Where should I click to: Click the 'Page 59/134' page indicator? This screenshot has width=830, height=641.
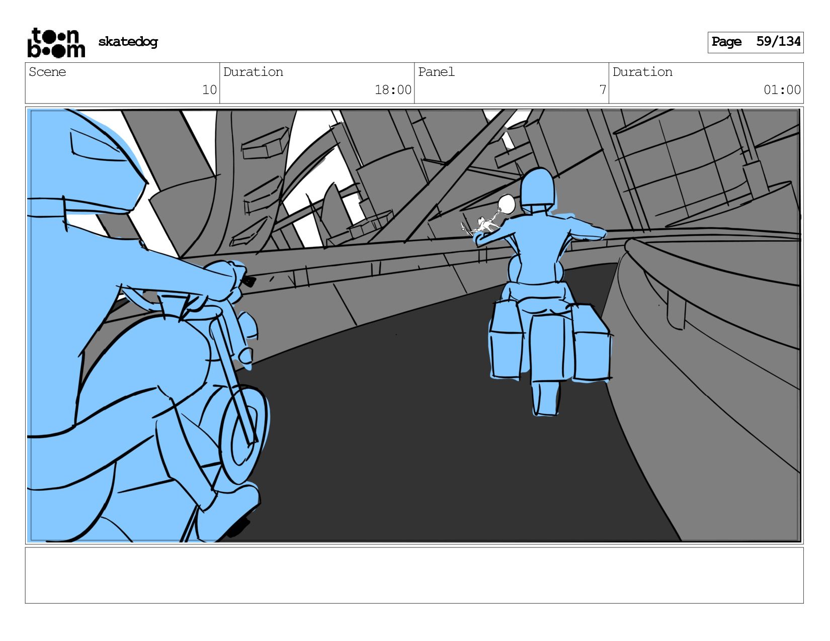(x=756, y=42)
